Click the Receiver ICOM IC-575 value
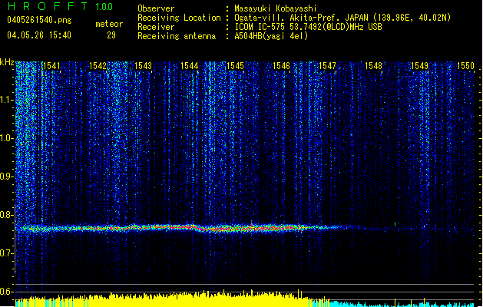Viewport: 483px width, 307px height. pos(309,27)
